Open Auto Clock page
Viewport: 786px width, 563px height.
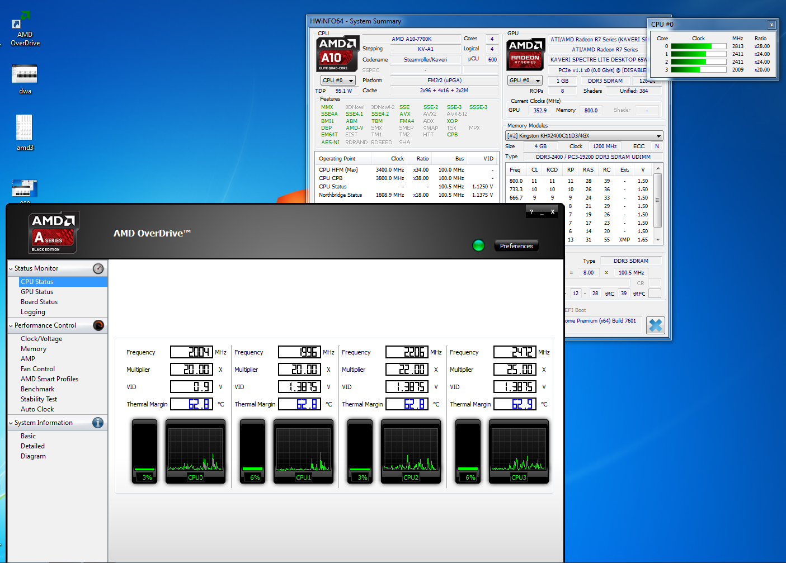(37, 409)
